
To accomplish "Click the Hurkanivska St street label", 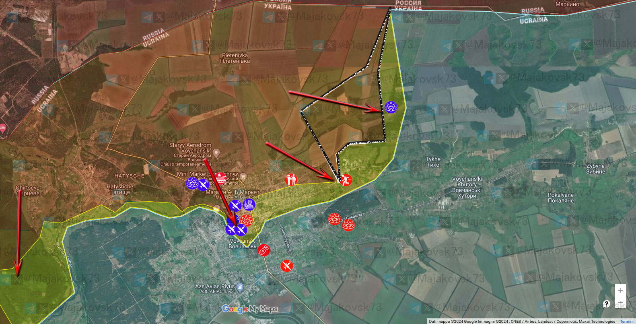I will click(x=286, y=239).
